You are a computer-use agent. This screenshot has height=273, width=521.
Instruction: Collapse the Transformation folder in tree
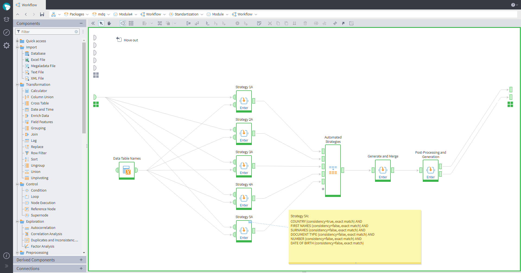click(17, 85)
